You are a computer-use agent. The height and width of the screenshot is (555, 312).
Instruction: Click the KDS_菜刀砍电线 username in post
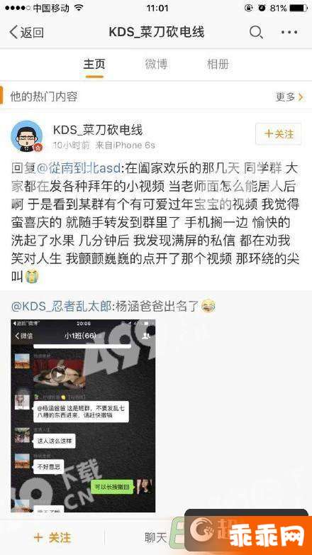click(98, 130)
